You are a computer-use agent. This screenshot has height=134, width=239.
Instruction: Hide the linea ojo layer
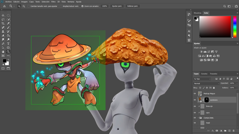tap(194, 106)
